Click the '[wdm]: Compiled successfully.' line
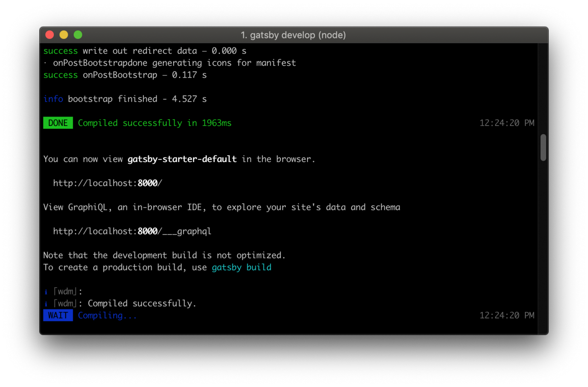The width and height of the screenshot is (588, 387). click(120, 303)
